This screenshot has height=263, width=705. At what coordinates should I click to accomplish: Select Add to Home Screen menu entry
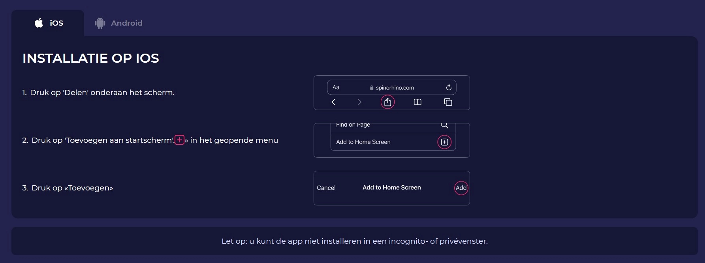(363, 142)
